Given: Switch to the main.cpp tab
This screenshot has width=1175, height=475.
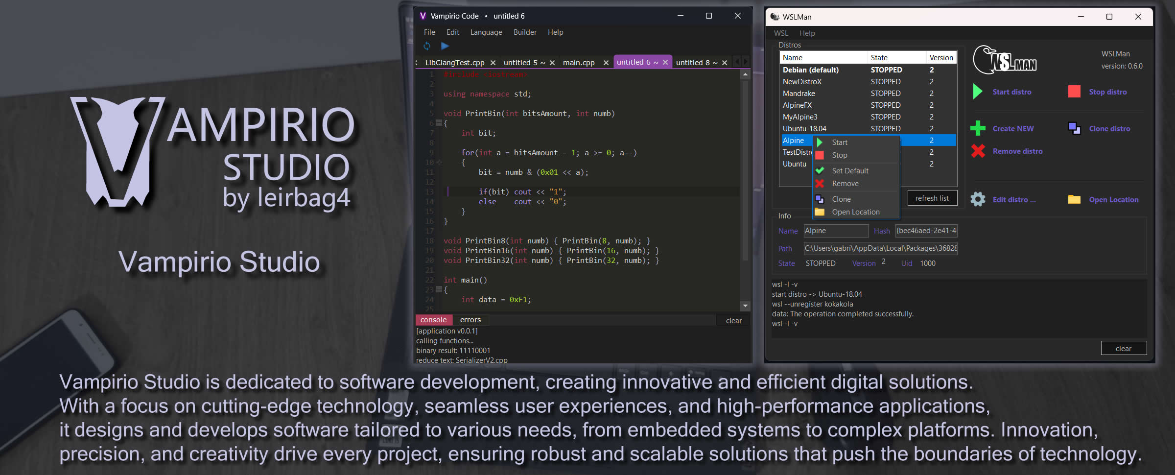Looking at the screenshot, I should 579,63.
